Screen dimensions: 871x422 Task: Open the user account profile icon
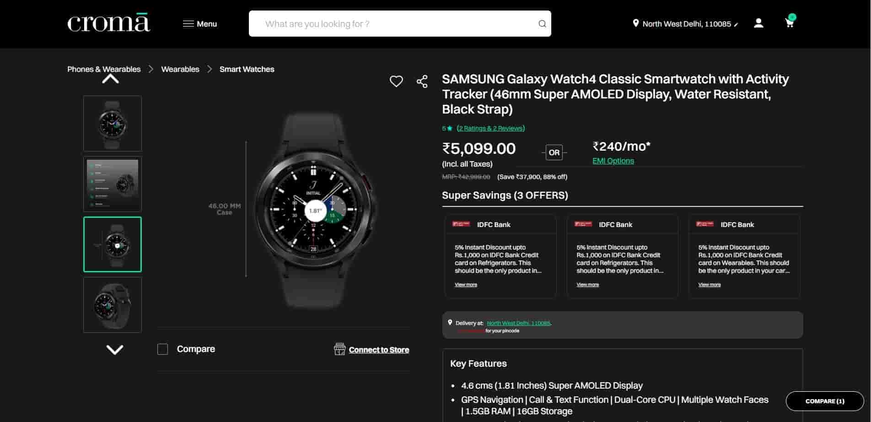point(758,23)
